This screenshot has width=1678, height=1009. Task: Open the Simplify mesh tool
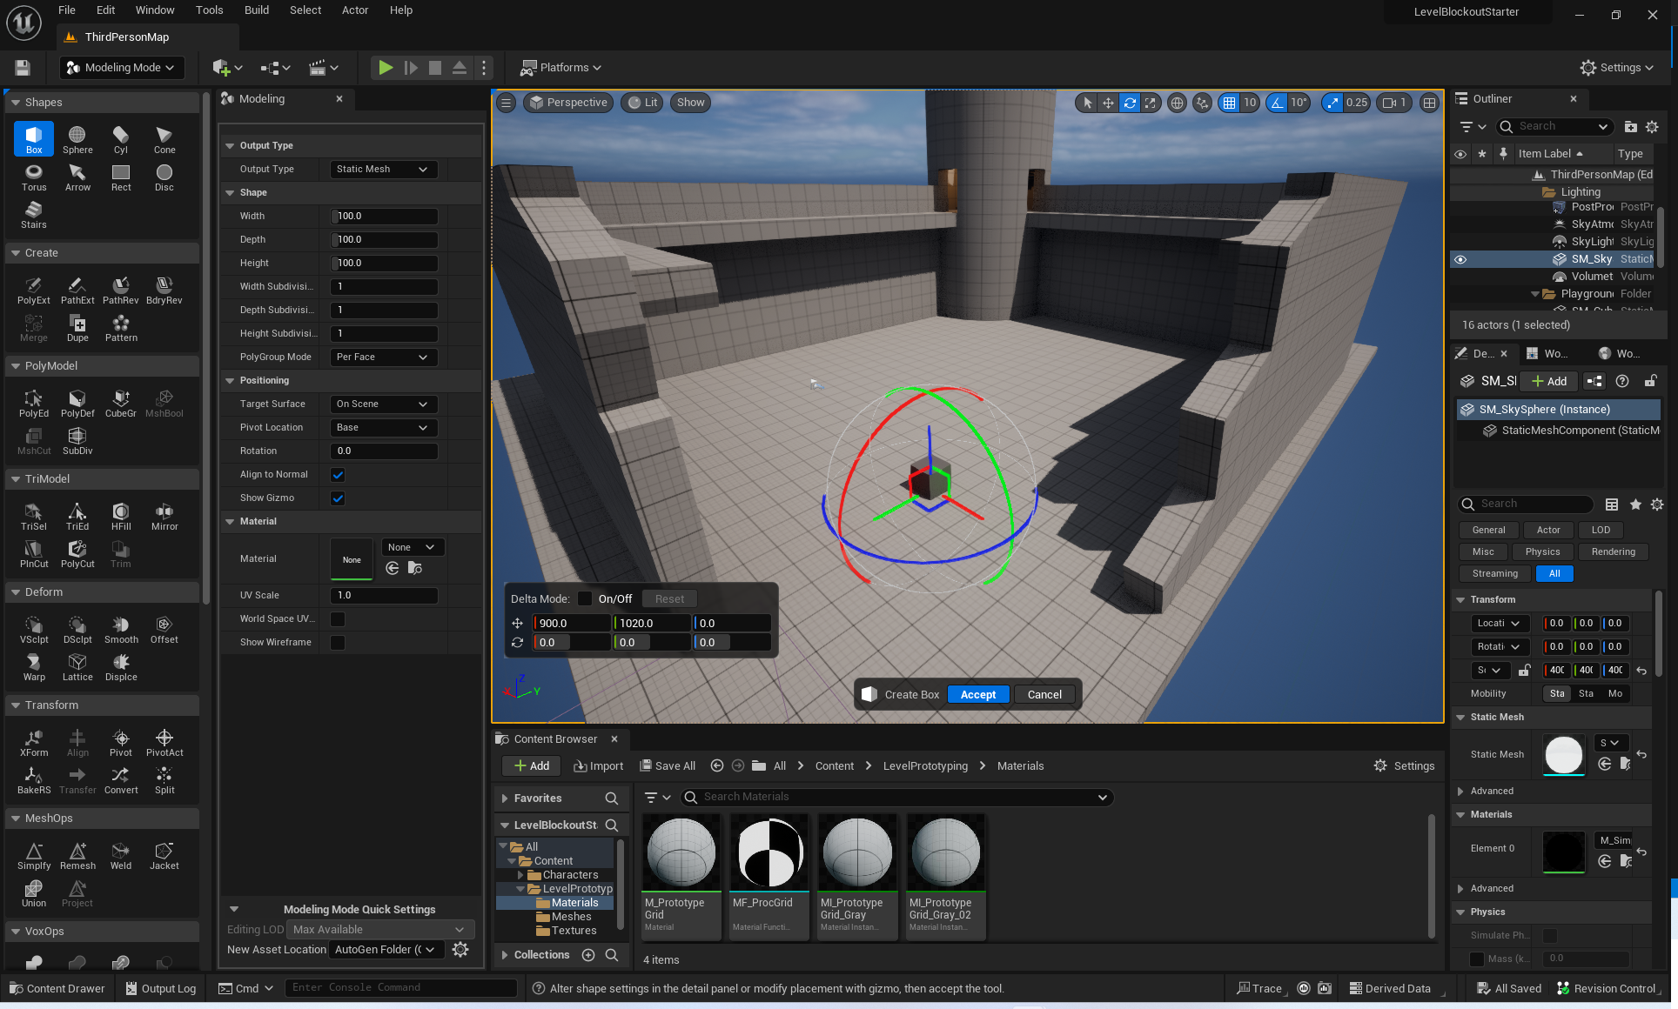coord(34,855)
